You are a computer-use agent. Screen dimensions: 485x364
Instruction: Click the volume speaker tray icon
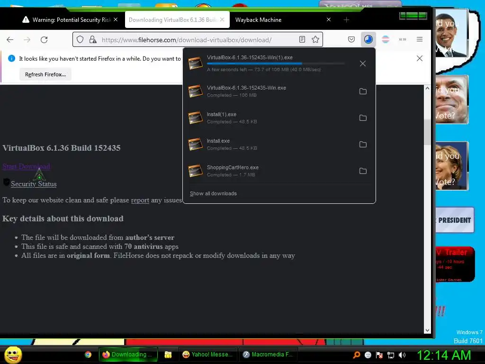(402, 355)
